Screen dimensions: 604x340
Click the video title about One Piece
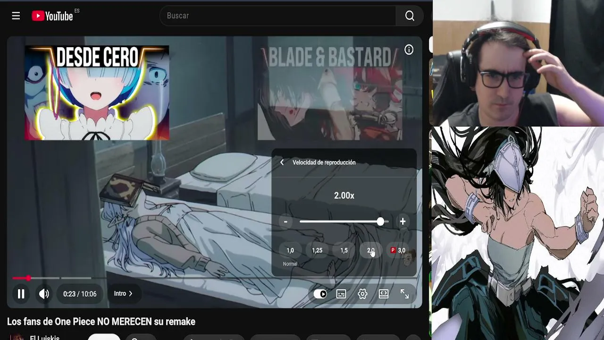point(101,322)
